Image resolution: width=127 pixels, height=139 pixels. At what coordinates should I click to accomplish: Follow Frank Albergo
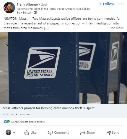[x=106, y=4]
